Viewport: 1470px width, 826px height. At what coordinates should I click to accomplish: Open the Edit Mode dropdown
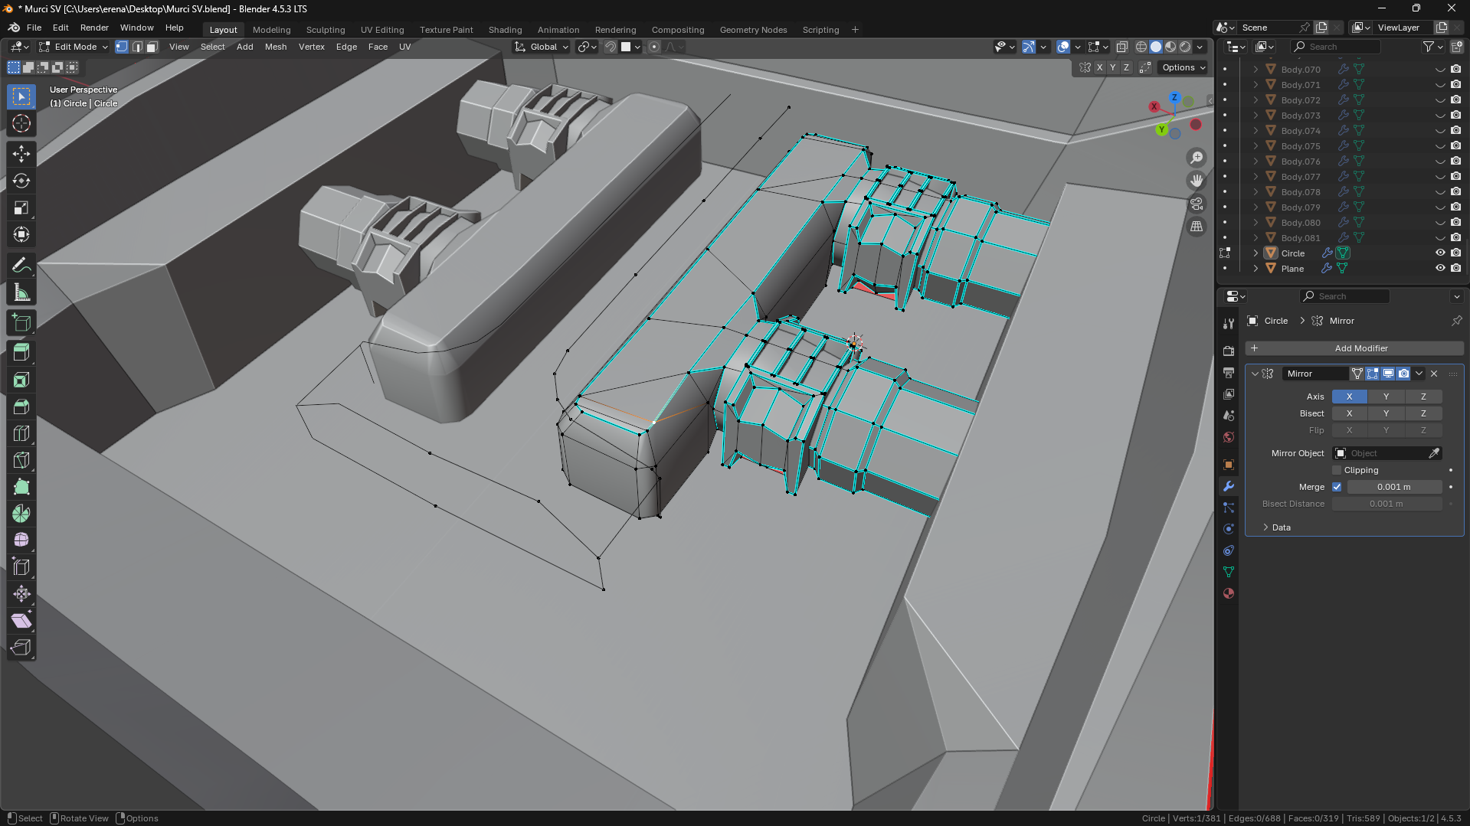coord(74,47)
